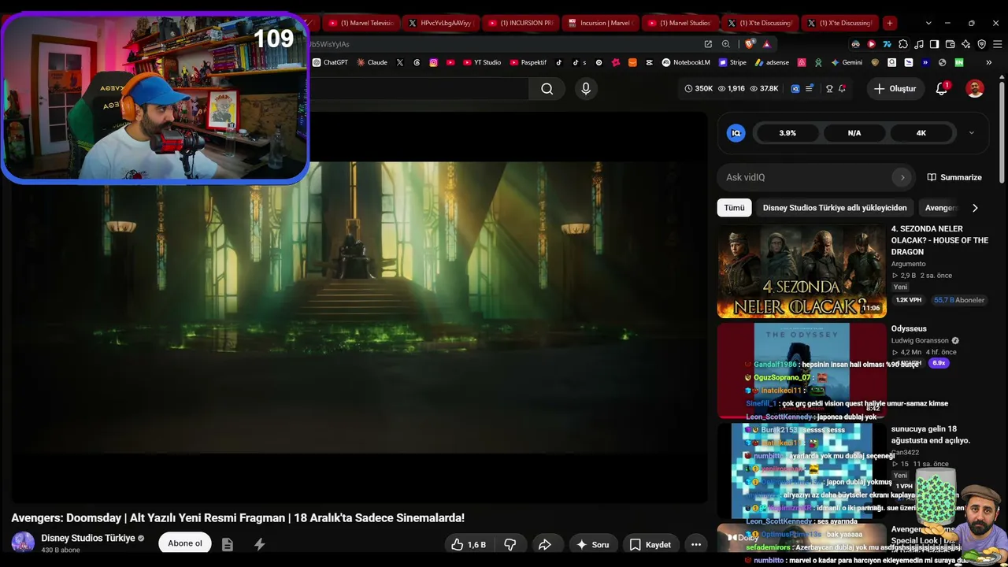
Task: Open the Odysseus video thumbnail
Action: [x=802, y=370]
